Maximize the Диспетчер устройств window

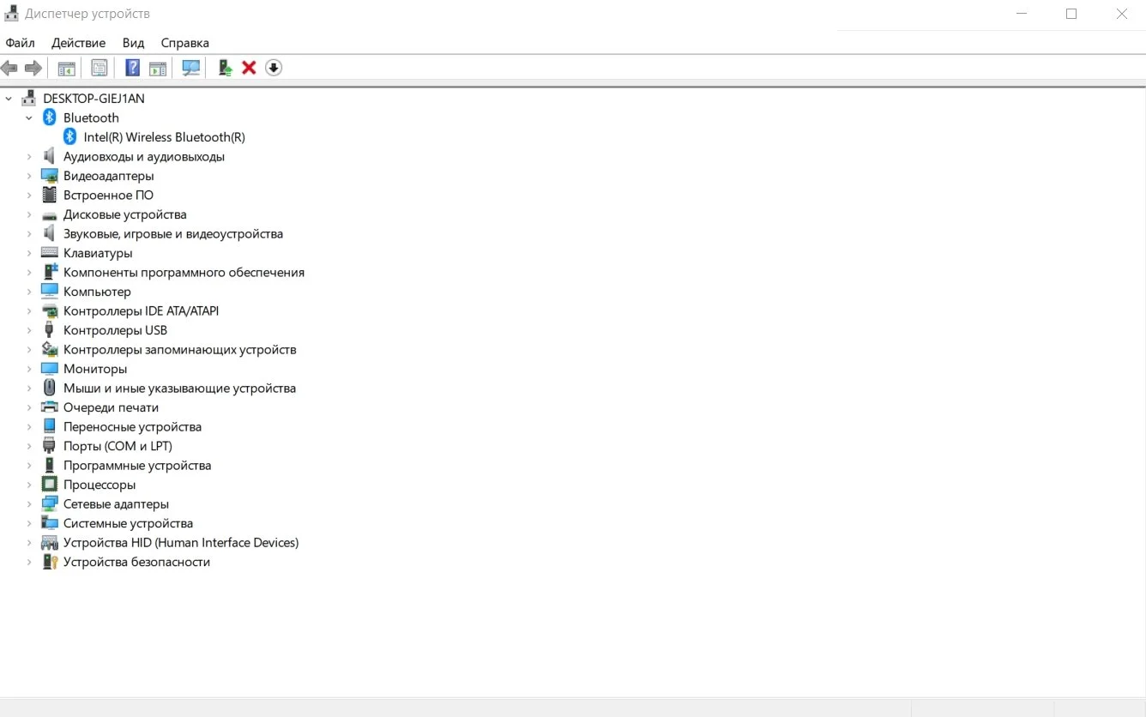click(1071, 14)
